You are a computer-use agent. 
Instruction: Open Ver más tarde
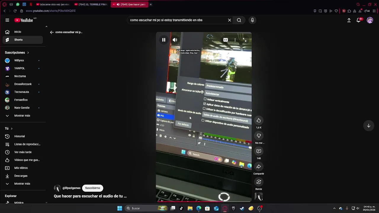click(x=23, y=152)
